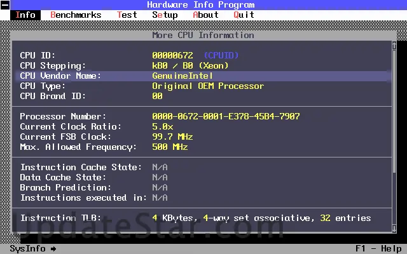
Task: Click the FSB clock value 99.7 MHz
Action: tap(172, 137)
